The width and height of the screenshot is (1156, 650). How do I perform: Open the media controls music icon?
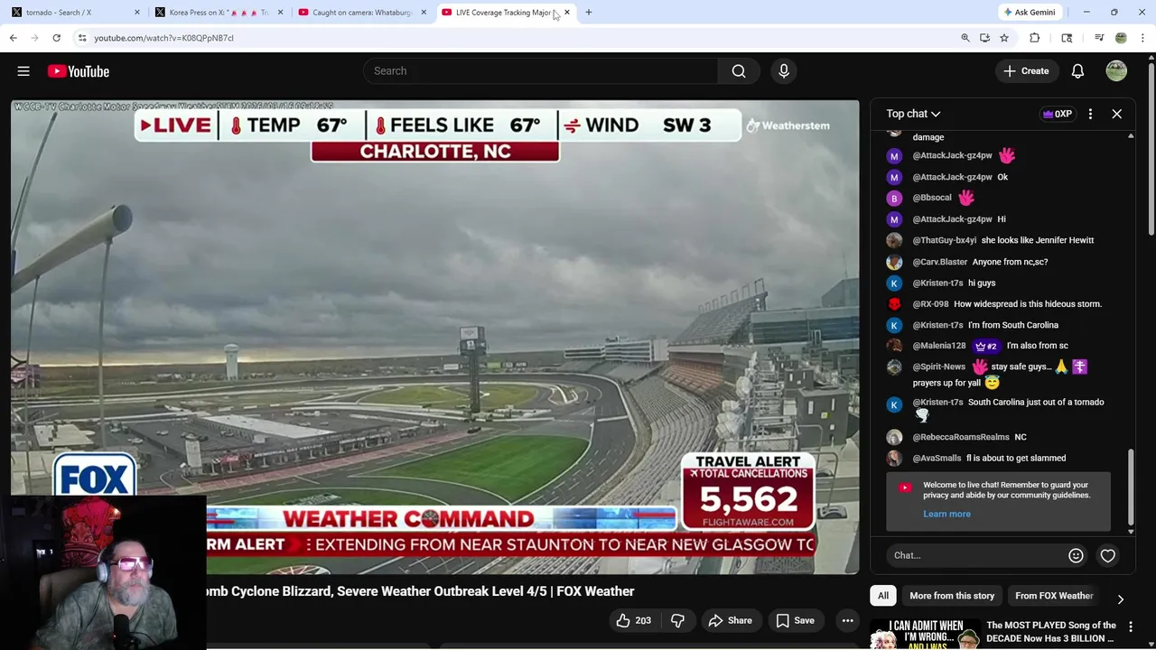click(x=1099, y=38)
